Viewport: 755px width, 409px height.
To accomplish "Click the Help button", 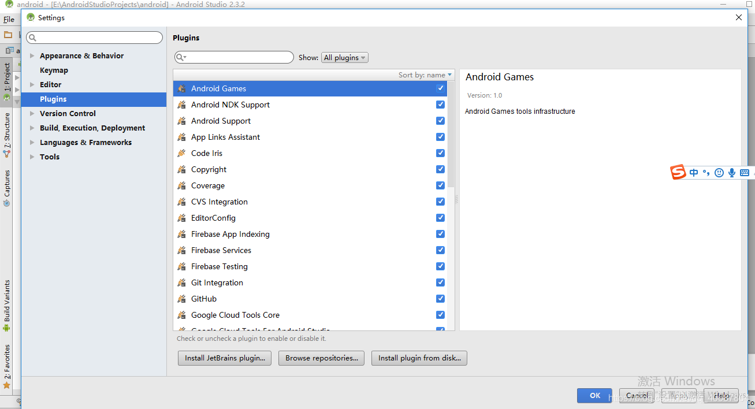I will coord(721,396).
